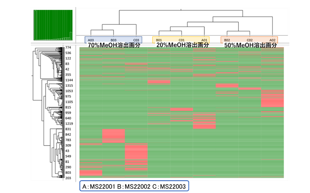Click the C03 sample column label
The height and width of the screenshot is (193, 310).
click(136, 40)
